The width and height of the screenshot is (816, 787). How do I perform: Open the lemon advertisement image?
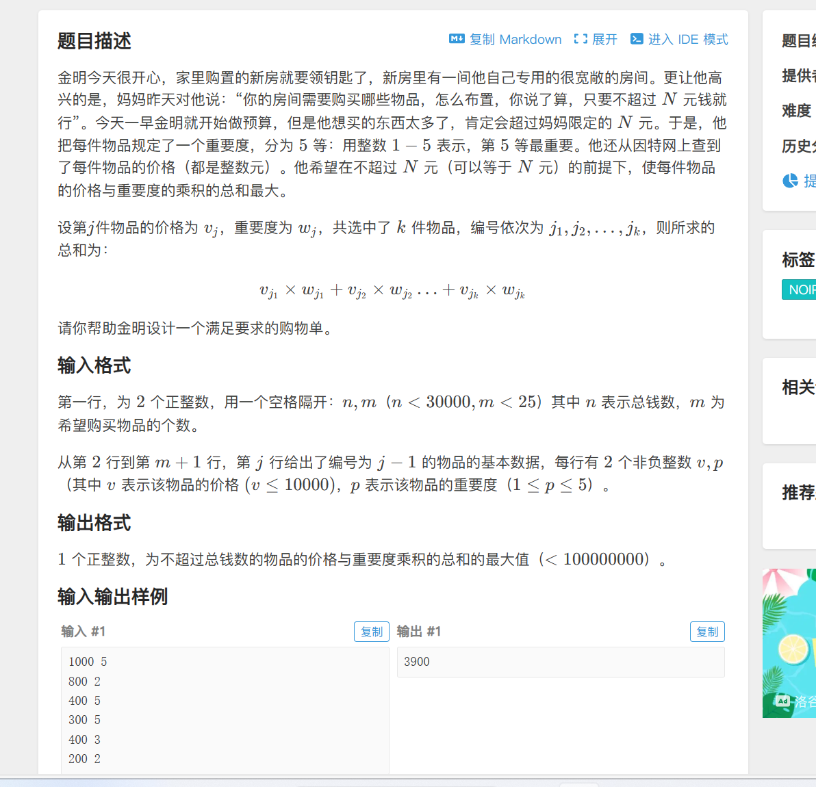789,643
